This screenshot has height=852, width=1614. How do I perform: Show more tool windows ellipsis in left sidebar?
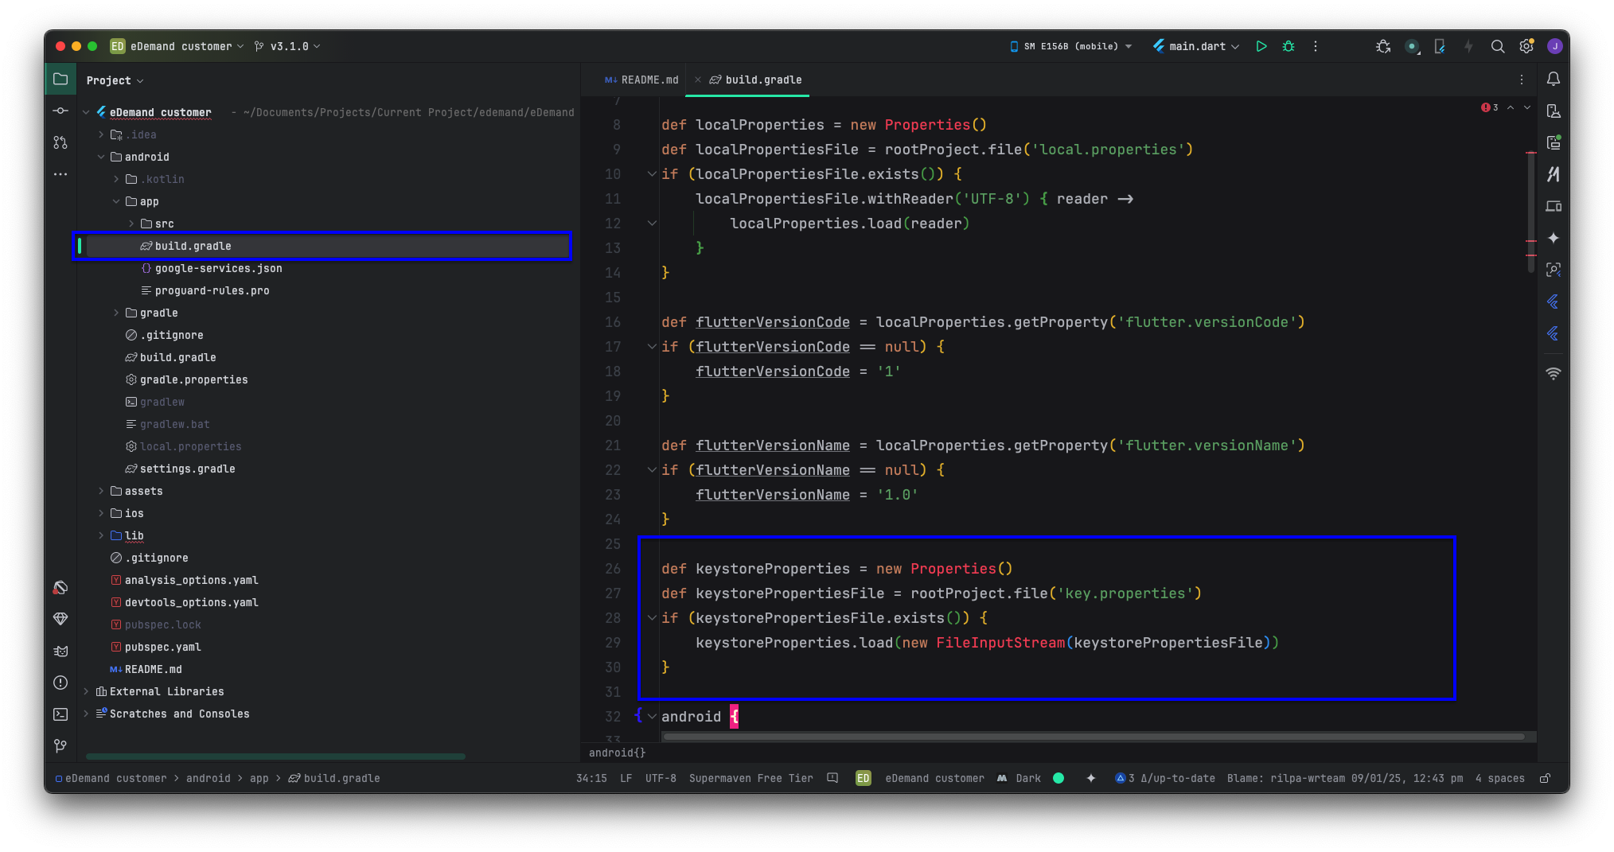click(60, 173)
